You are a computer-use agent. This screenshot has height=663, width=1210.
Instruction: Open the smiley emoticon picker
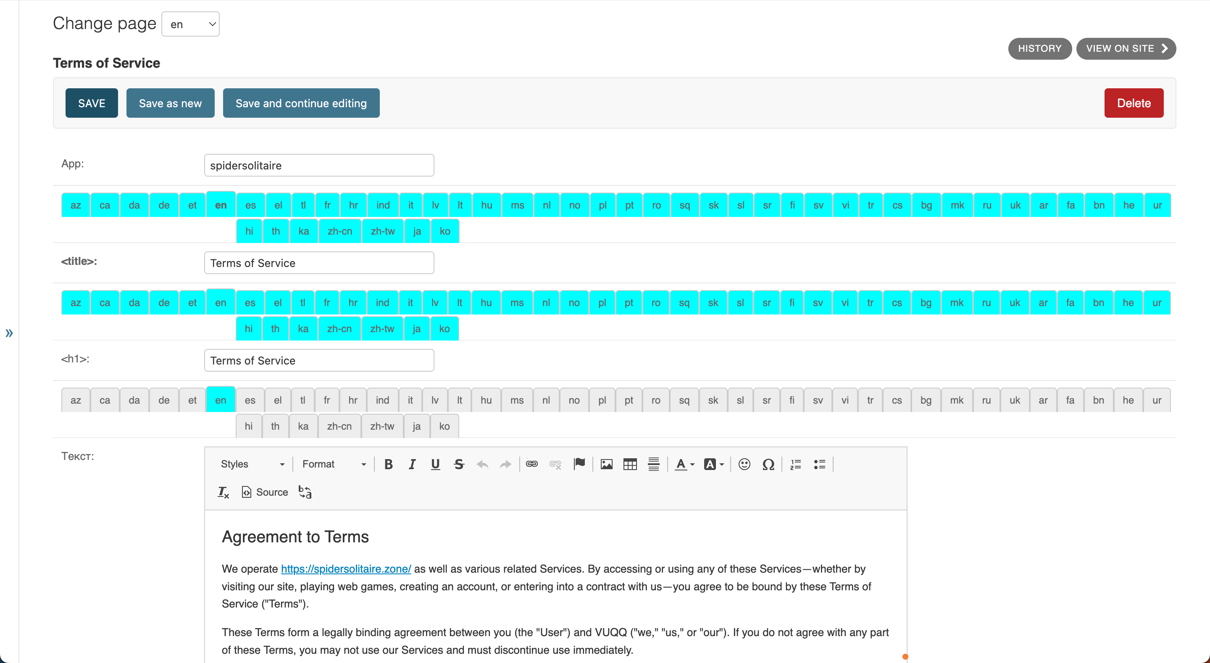pos(744,464)
